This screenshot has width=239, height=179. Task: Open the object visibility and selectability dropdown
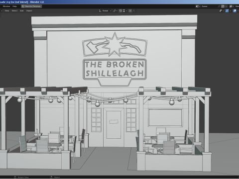pyautogui.click(x=222, y=11)
